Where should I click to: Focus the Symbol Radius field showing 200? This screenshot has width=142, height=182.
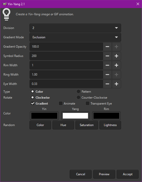pos(66,56)
